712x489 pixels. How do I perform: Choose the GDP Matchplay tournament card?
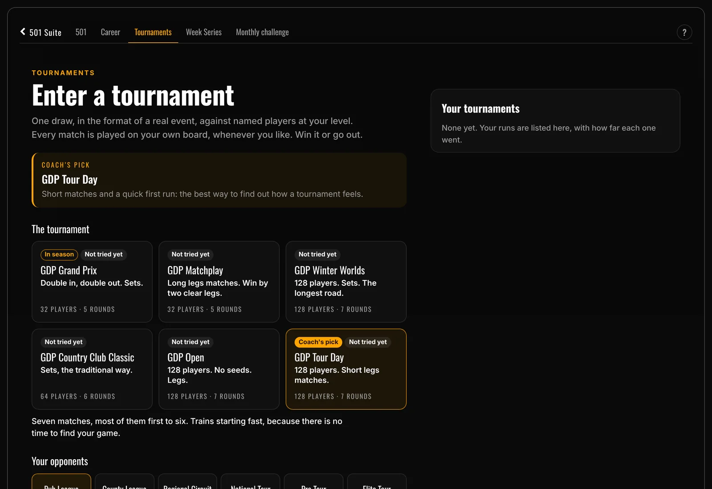click(x=219, y=282)
